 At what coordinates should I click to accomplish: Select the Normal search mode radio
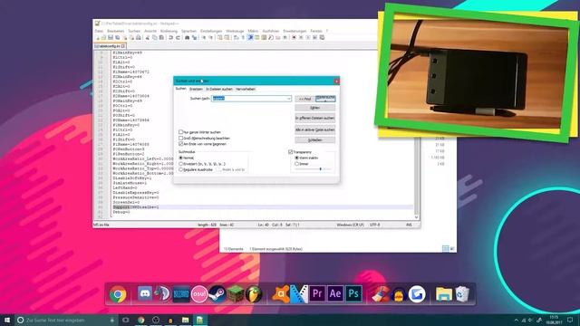click(181, 158)
